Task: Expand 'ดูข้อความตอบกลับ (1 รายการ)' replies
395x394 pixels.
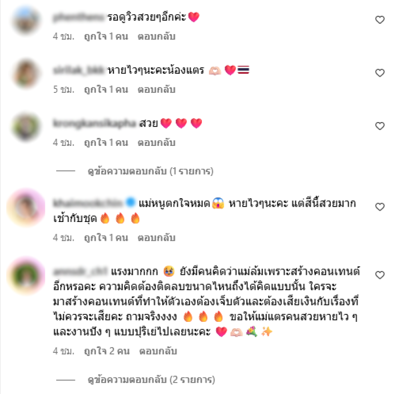Action: (151, 171)
